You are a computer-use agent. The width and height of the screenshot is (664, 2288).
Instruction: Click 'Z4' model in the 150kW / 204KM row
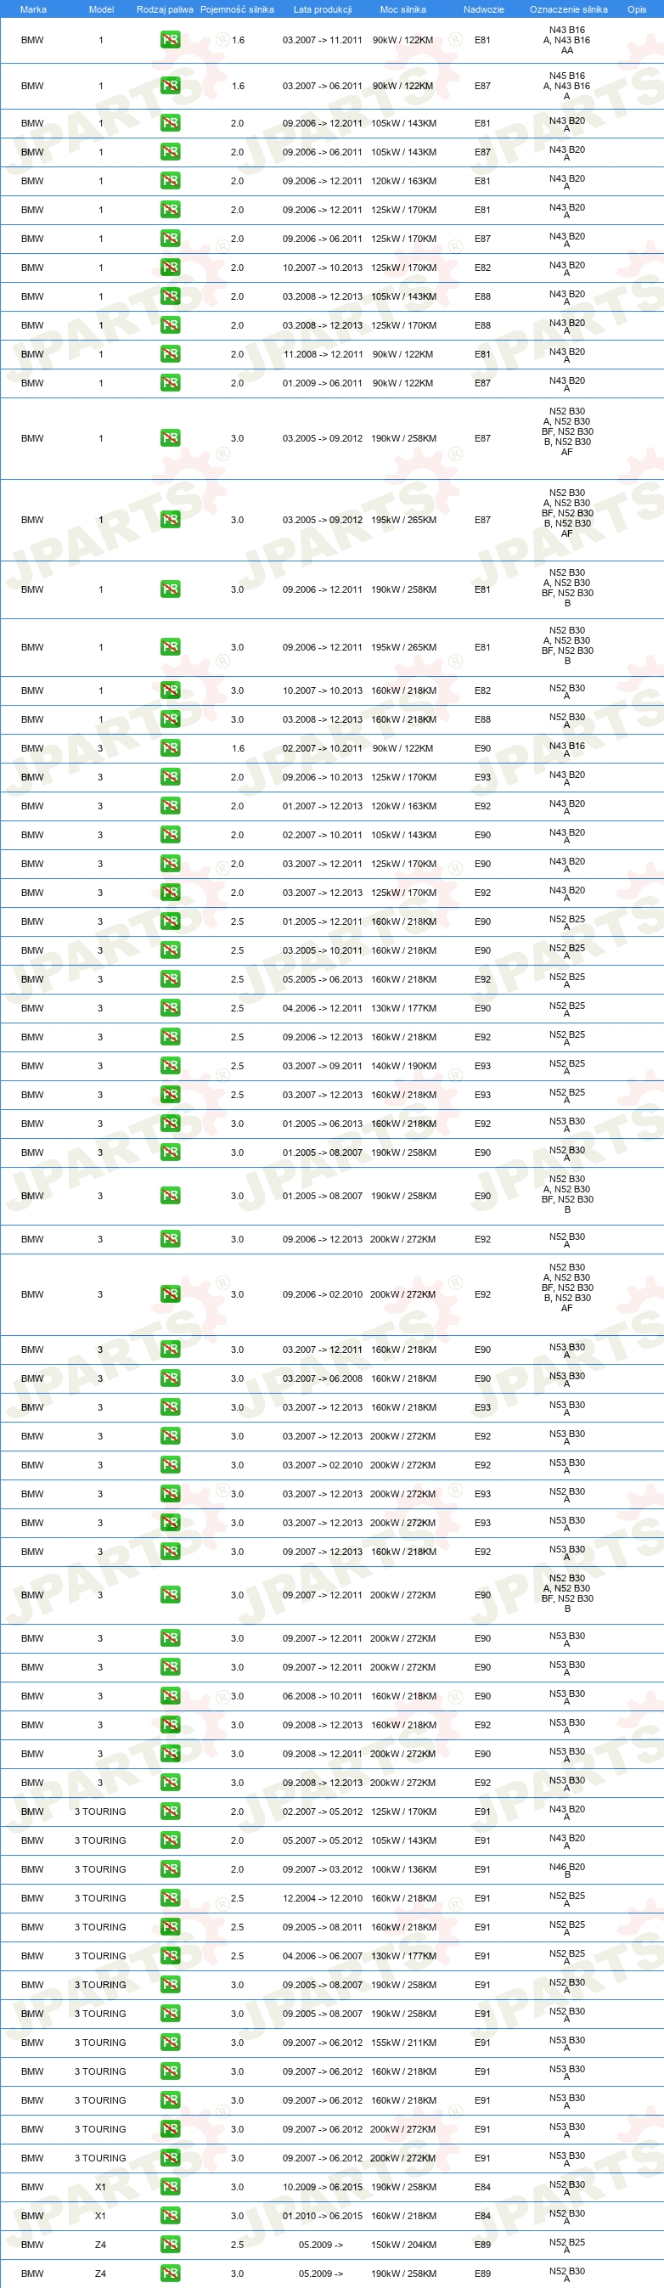pos(100,2245)
